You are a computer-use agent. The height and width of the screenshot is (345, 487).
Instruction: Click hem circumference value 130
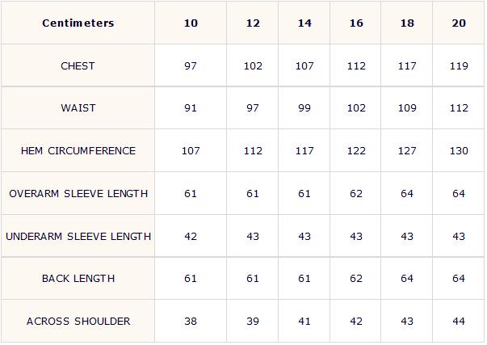[x=459, y=151]
